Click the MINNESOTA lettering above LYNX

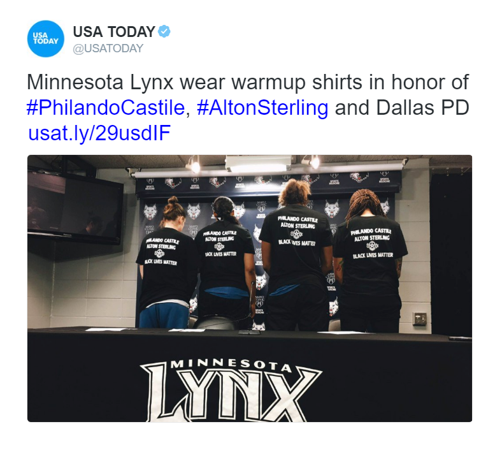point(231,365)
